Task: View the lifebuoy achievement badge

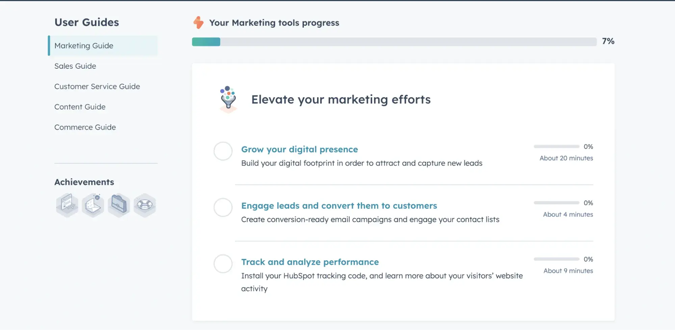Action: [x=145, y=204]
